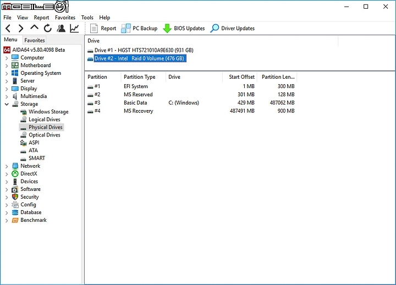This screenshot has height=285, width=396.
Task: Switch to the Menu tab
Action: click(10, 40)
